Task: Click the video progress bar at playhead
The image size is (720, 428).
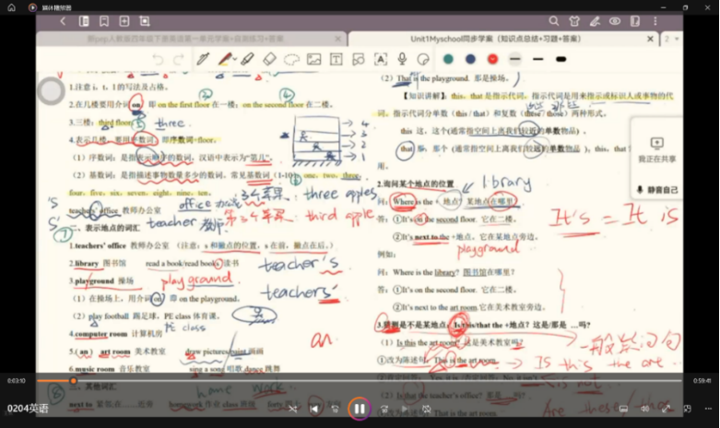Action: tap(73, 380)
